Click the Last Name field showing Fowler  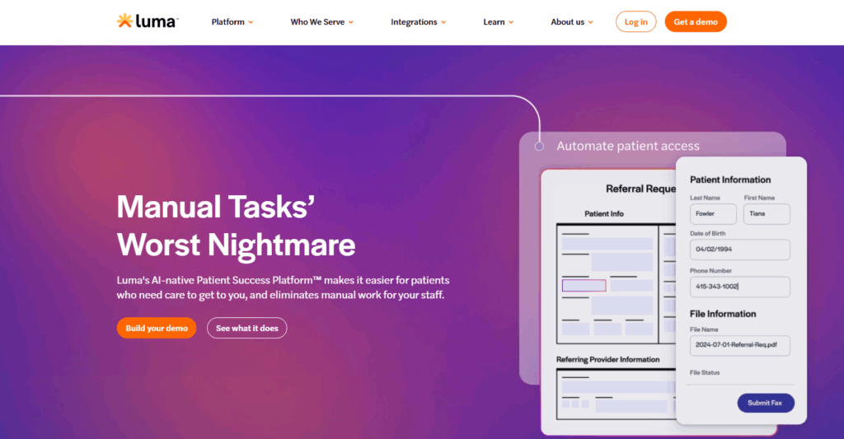[713, 214]
